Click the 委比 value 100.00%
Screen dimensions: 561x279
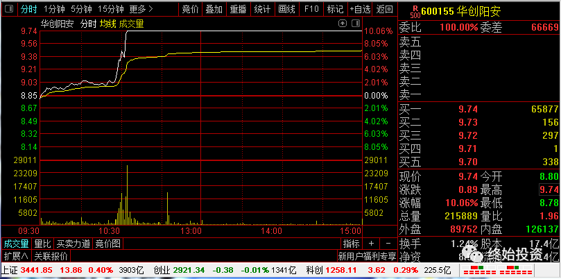point(459,27)
